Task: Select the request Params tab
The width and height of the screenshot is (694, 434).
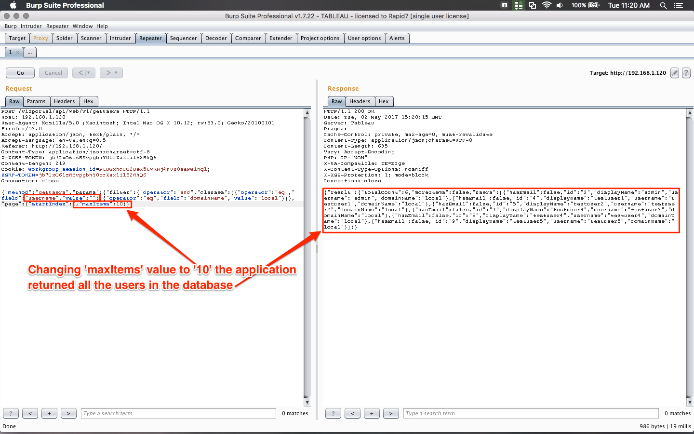Action: pyautogui.click(x=36, y=101)
